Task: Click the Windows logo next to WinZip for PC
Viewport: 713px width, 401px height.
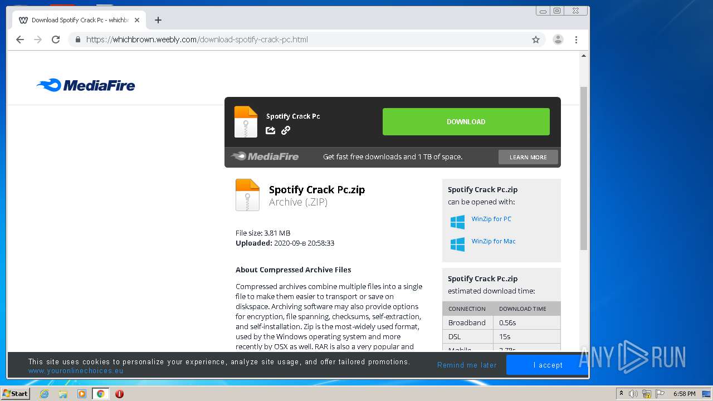Action: tap(457, 222)
